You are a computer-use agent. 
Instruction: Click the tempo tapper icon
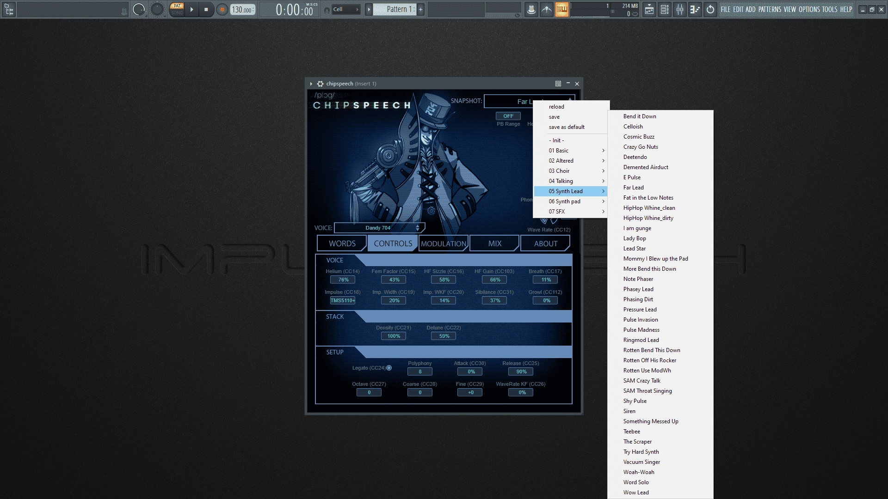(x=547, y=9)
